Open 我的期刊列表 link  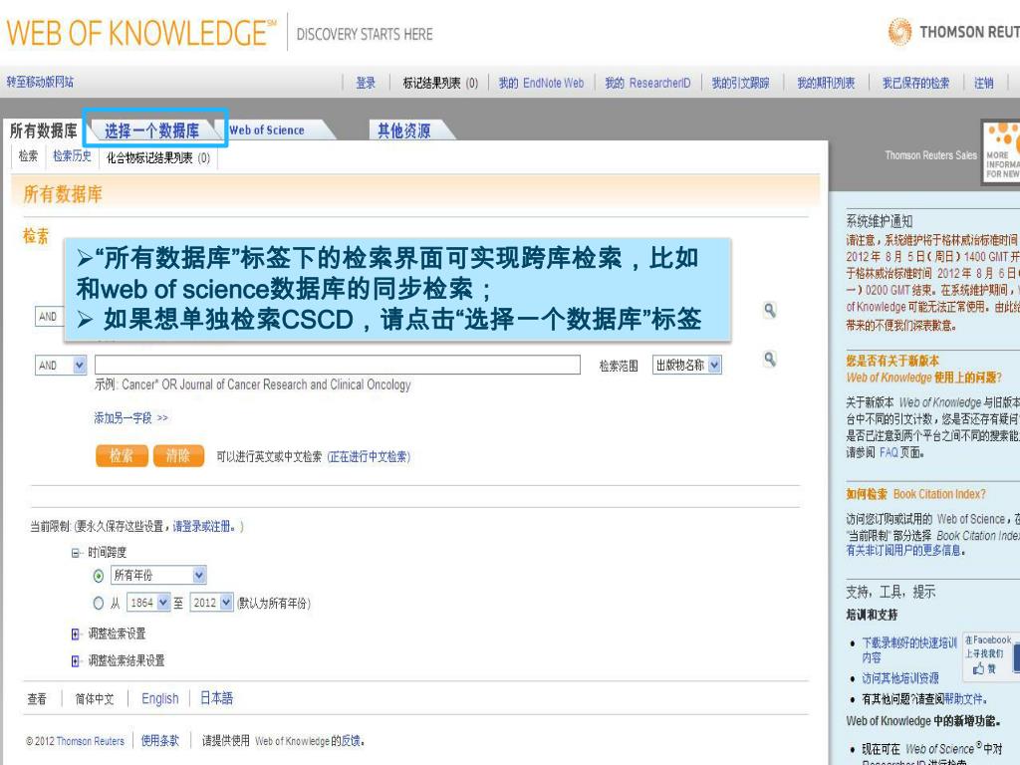(826, 83)
